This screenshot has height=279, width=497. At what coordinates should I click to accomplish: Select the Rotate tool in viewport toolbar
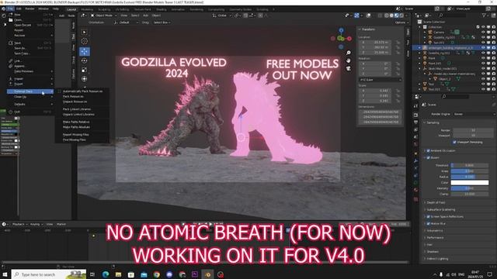tap(85, 60)
